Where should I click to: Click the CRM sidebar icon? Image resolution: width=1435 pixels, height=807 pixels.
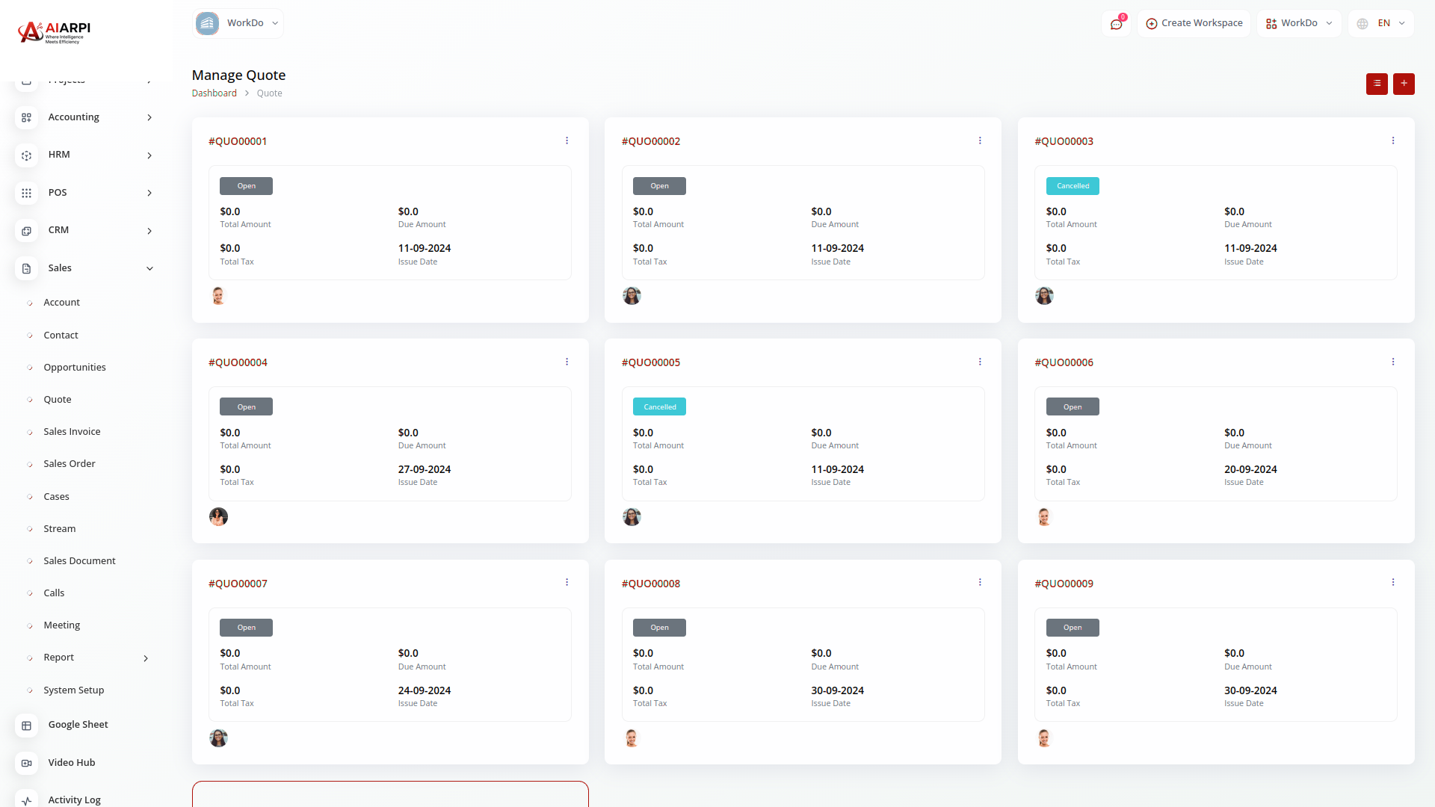point(26,231)
